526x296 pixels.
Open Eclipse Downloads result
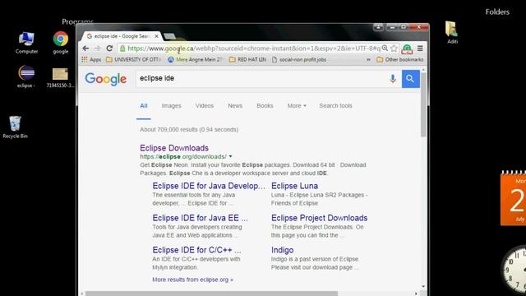[x=174, y=148]
